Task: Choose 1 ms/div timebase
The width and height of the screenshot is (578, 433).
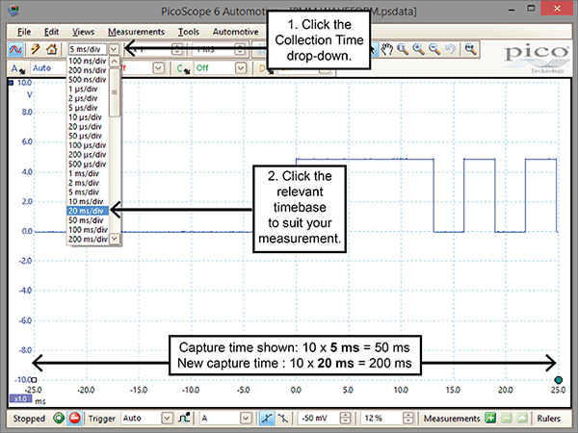Action: click(88, 173)
